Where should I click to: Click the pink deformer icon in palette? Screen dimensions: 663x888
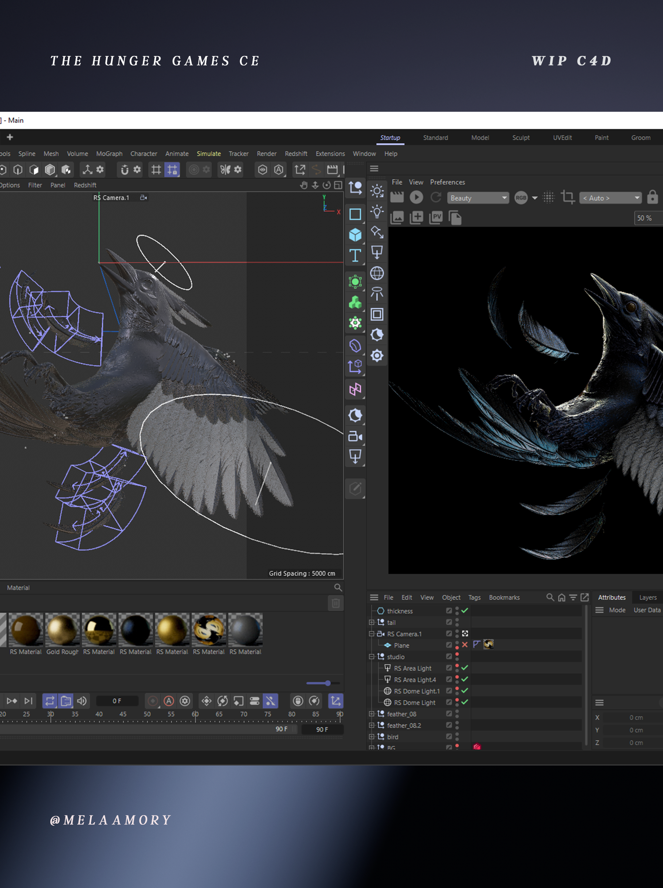click(x=355, y=389)
